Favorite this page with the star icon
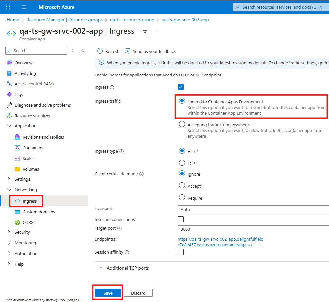Image resolution: width=329 pixels, height=302 pixels. [145, 31]
